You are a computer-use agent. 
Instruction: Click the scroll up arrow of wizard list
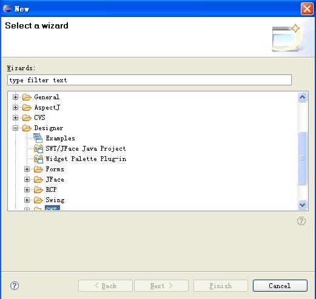tap(302, 97)
